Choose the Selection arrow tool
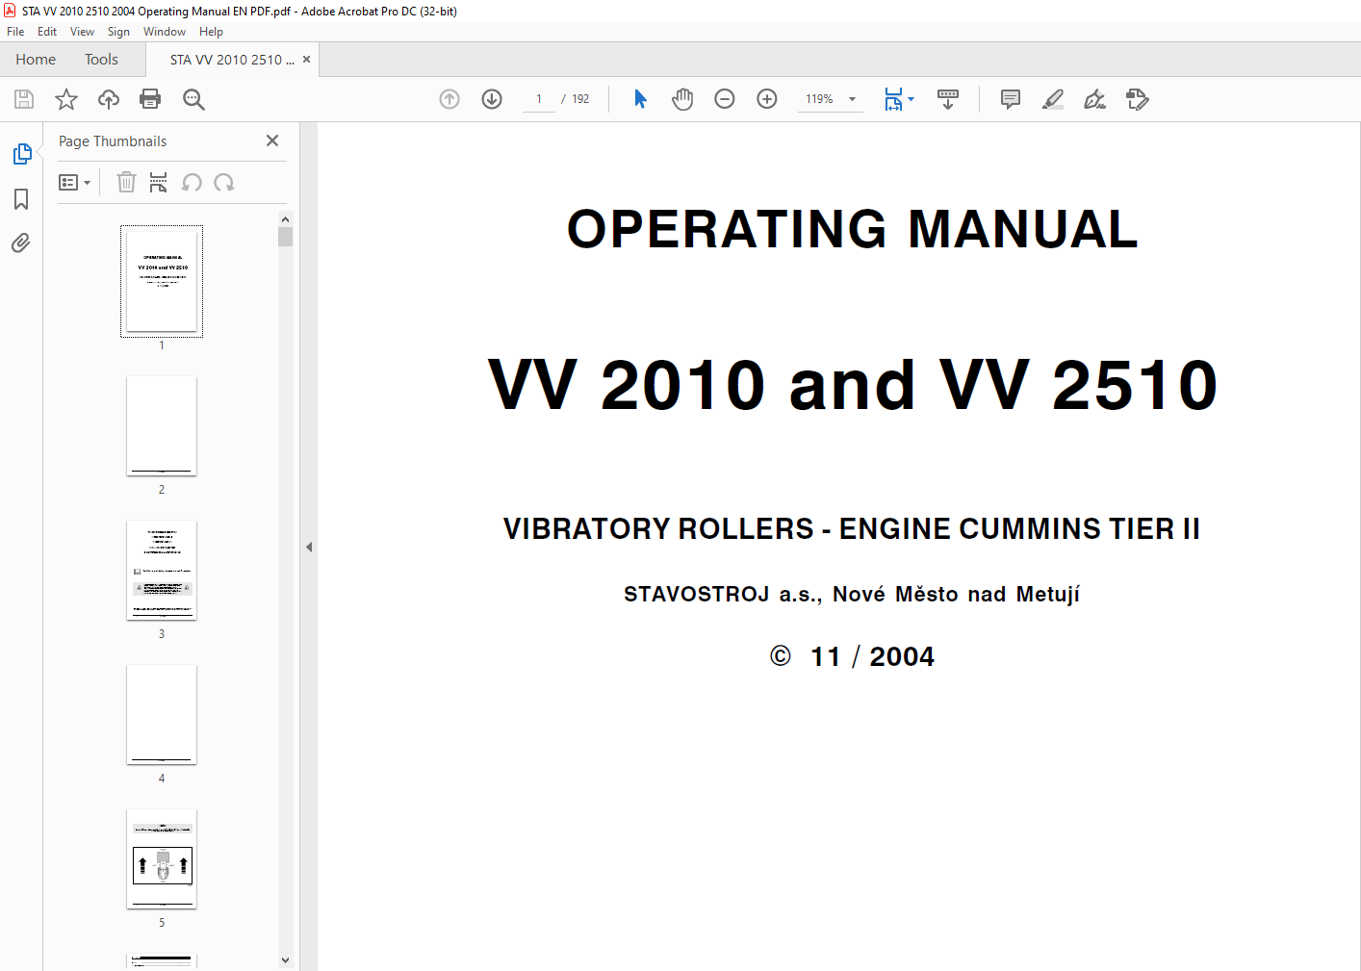 coord(640,99)
